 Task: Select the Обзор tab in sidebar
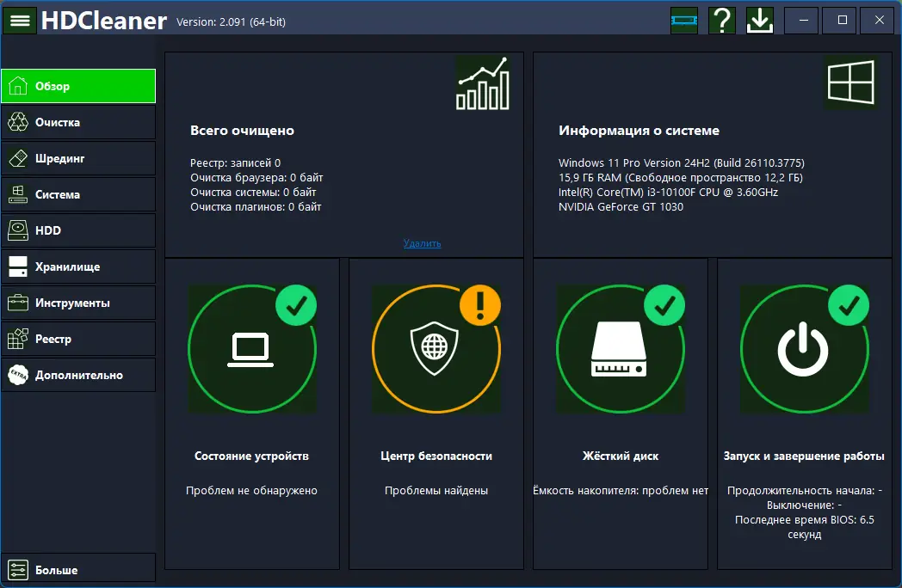[78, 86]
